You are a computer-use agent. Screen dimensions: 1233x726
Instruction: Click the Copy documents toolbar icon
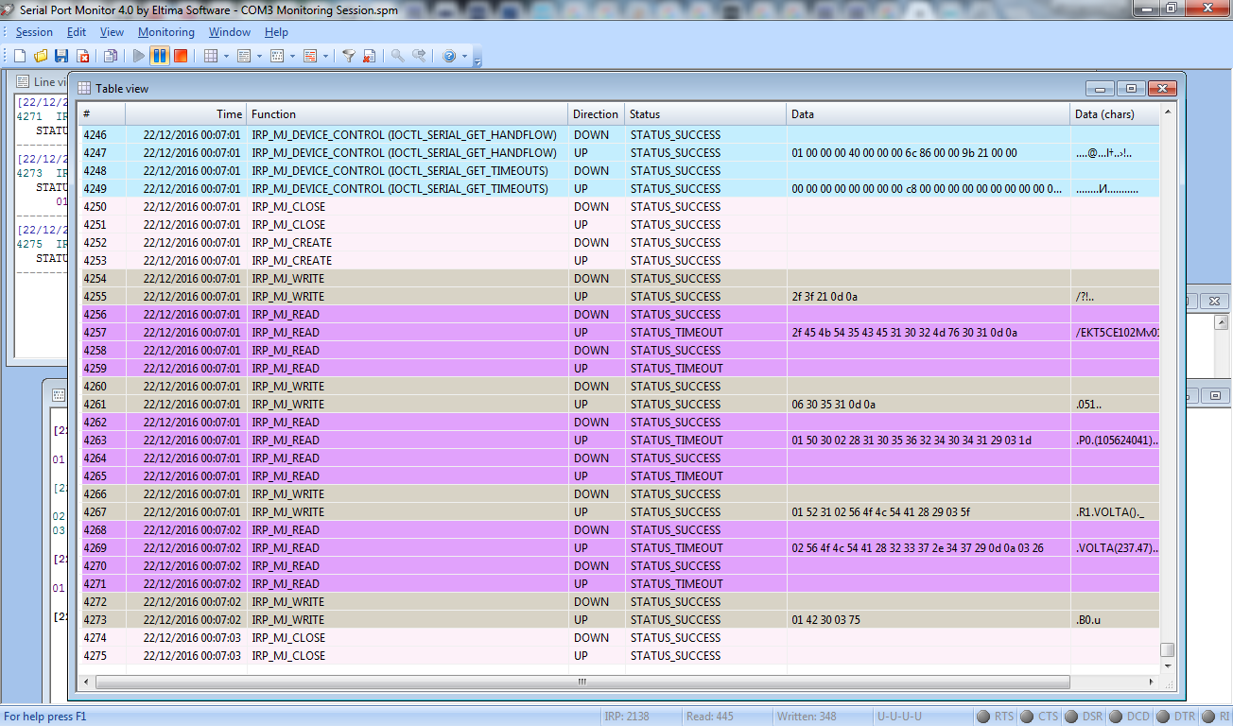click(111, 56)
